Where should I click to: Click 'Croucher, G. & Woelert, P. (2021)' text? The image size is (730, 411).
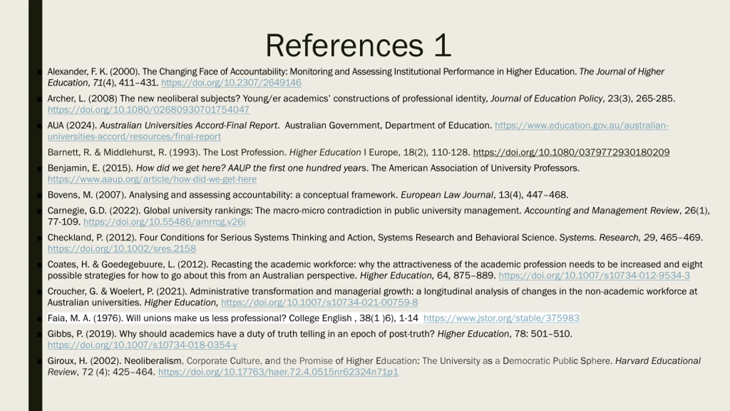click(117, 291)
